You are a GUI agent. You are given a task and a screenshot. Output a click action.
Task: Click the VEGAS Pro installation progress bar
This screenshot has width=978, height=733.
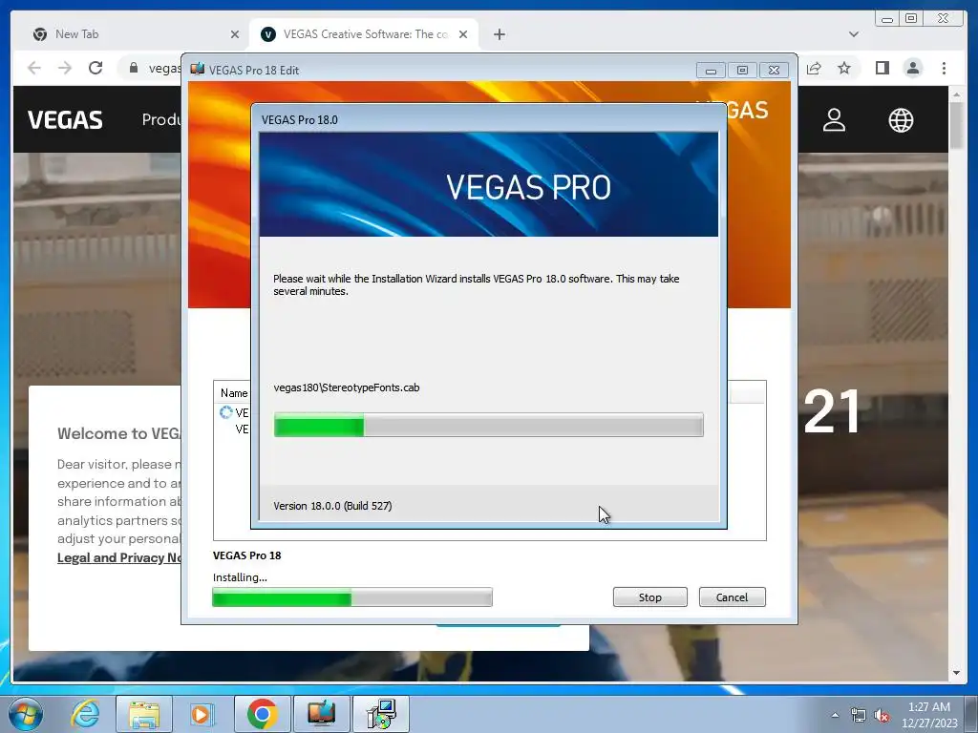[x=488, y=425]
